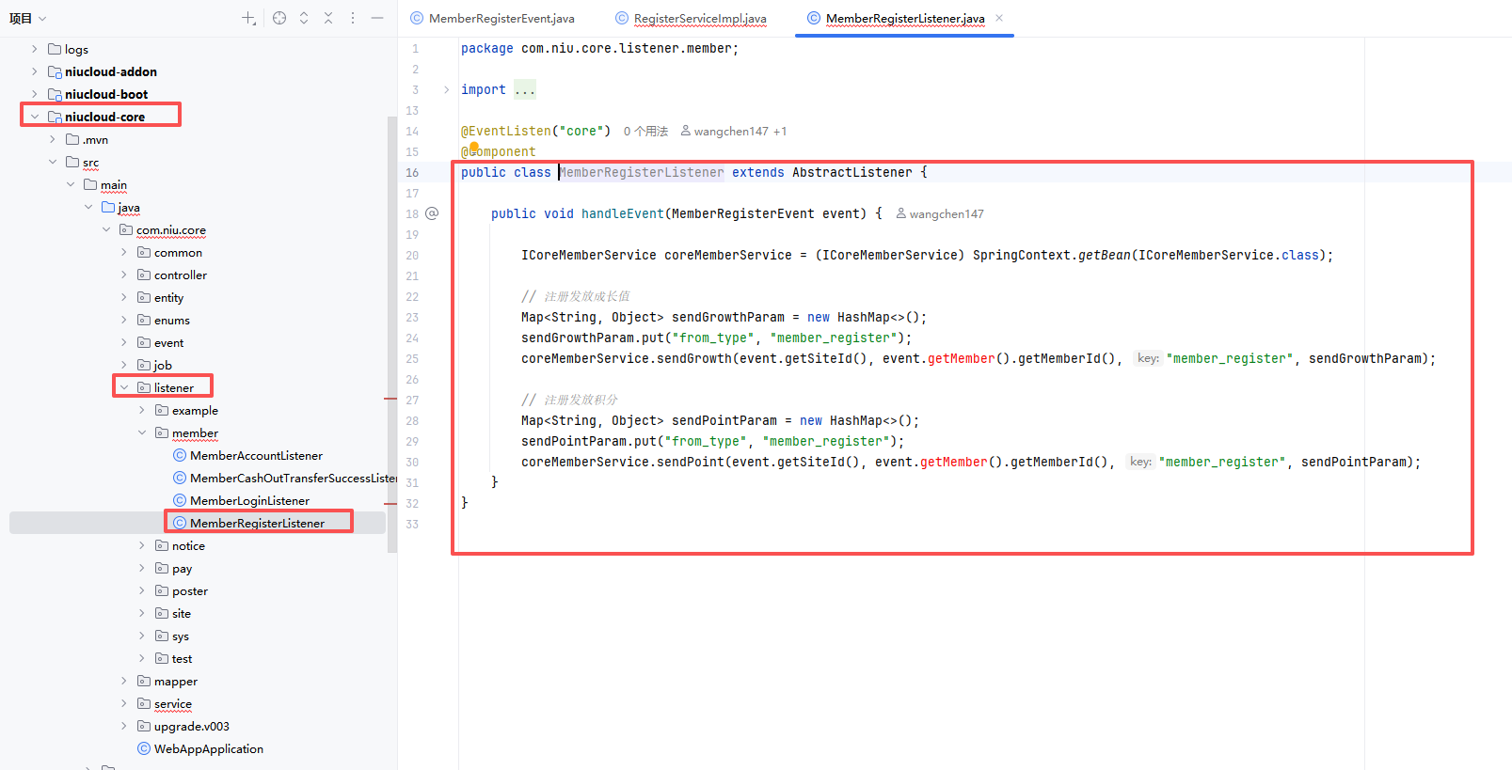The width and height of the screenshot is (1512, 770).
Task: Open WebAppApplication class in project tree
Action: [208, 748]
